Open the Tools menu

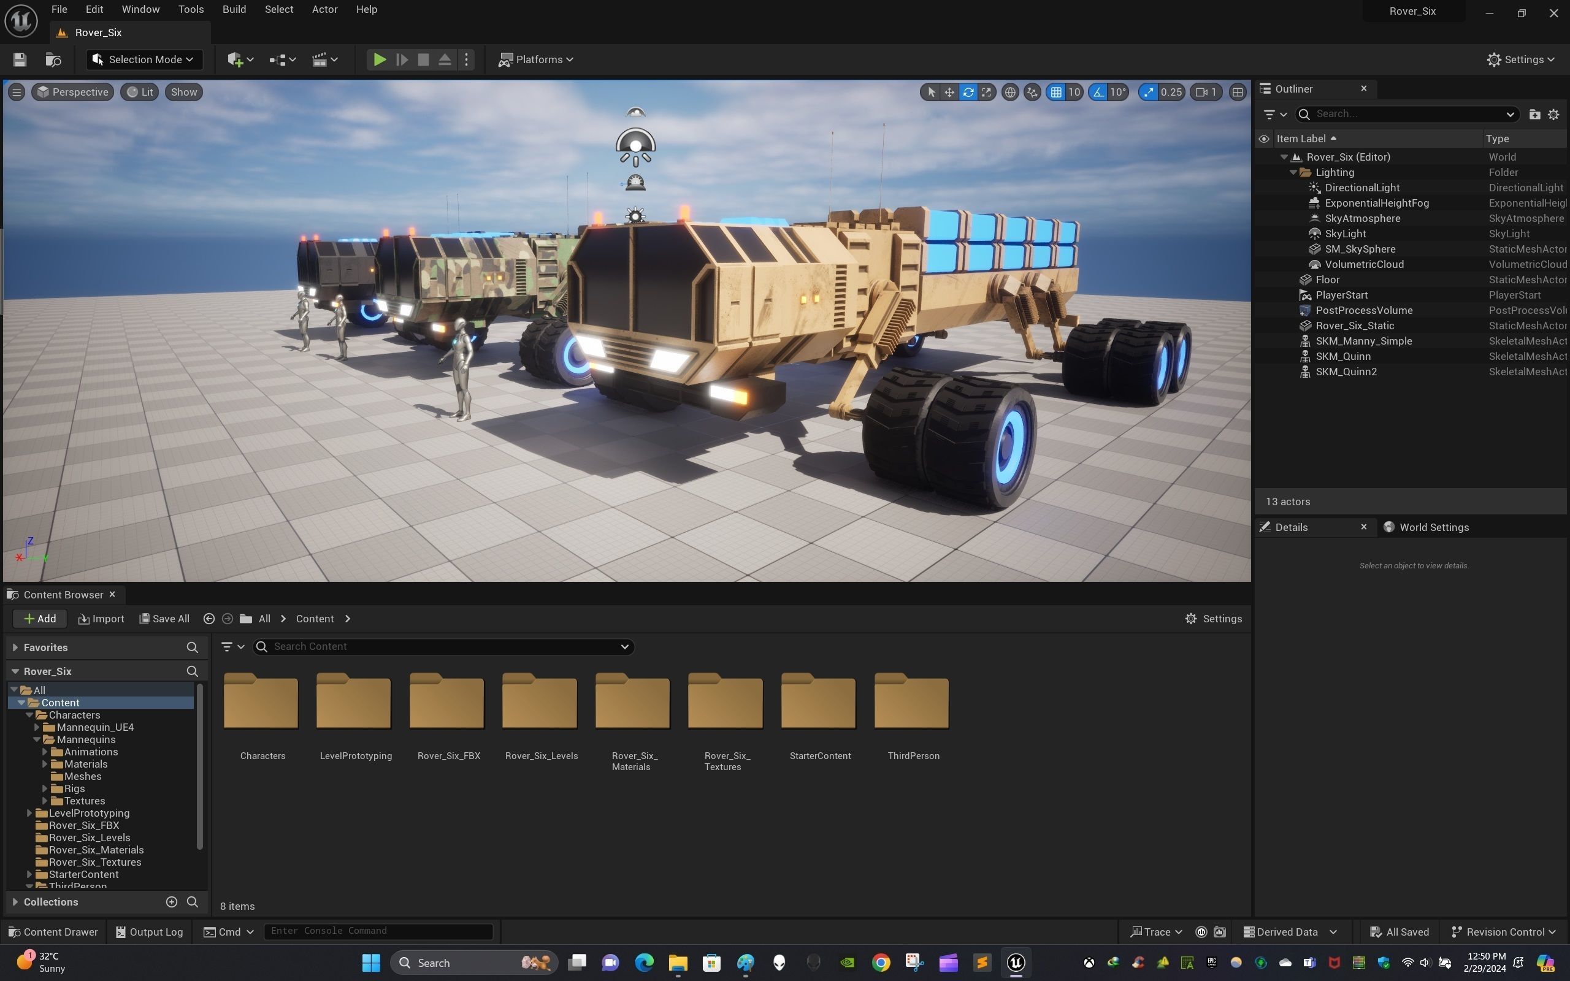click(191, 10)
